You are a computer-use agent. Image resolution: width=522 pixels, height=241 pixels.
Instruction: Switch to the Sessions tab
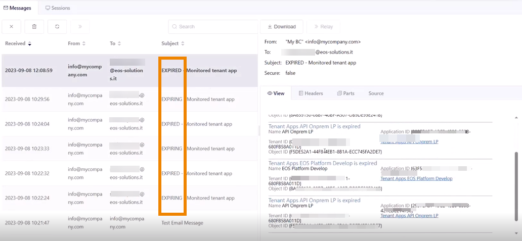58,8
